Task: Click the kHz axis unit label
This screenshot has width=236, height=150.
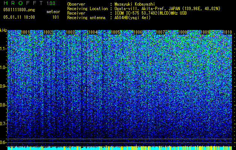Action: [x=3, y=30]
